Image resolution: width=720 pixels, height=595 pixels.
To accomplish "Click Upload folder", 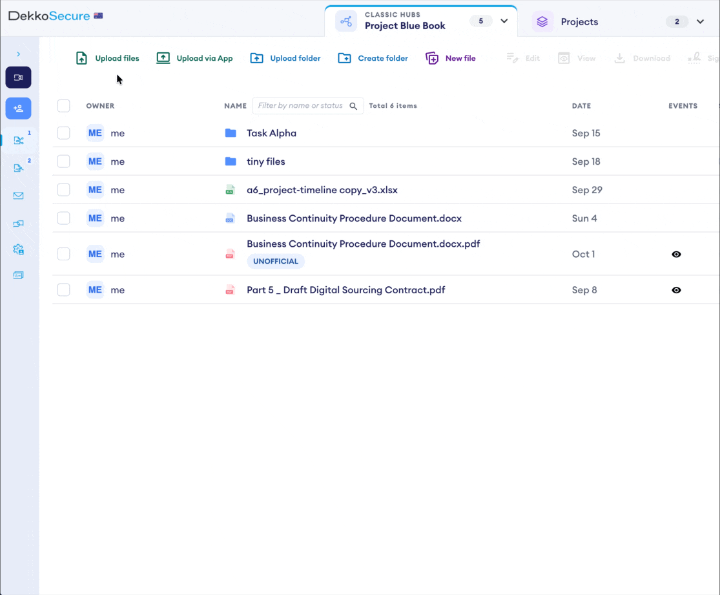I will pyautogui.click(x=285, y=58).
